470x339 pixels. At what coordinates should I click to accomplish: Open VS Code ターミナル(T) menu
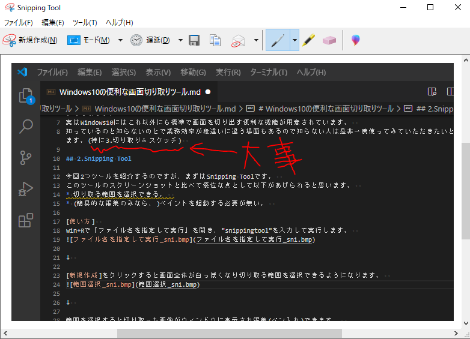(269, 73)
